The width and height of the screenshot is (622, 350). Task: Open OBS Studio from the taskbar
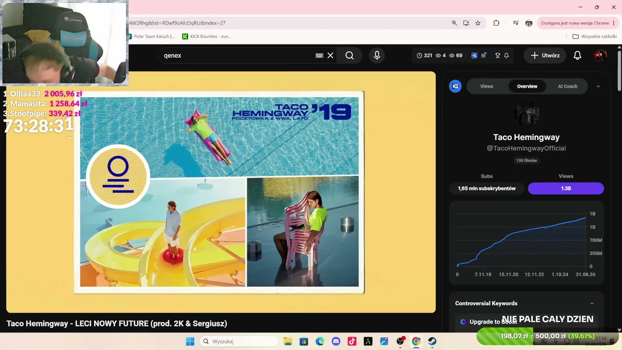click(x=400, y=341)
